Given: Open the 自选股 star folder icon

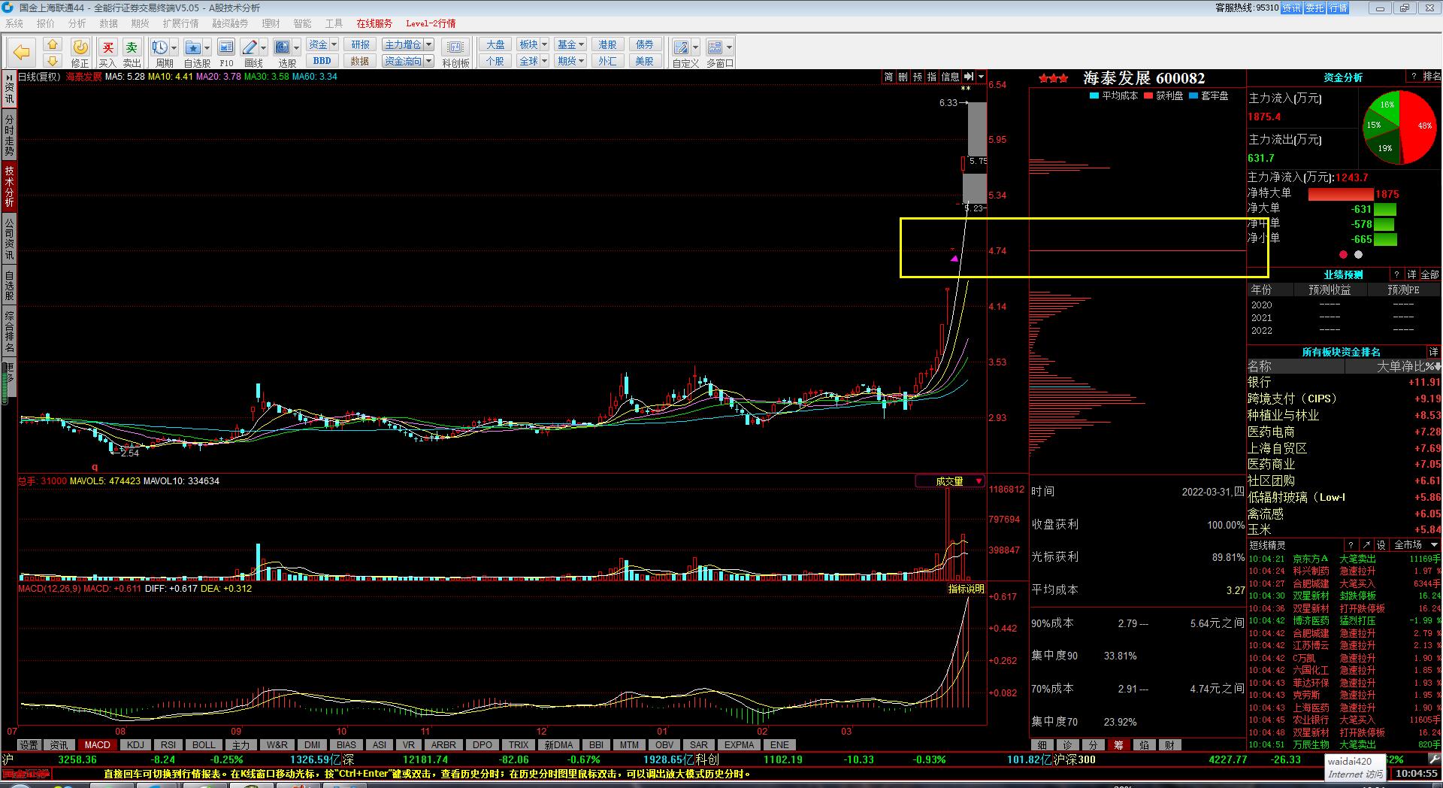Looking at the screenshot, I should (193, 47).
